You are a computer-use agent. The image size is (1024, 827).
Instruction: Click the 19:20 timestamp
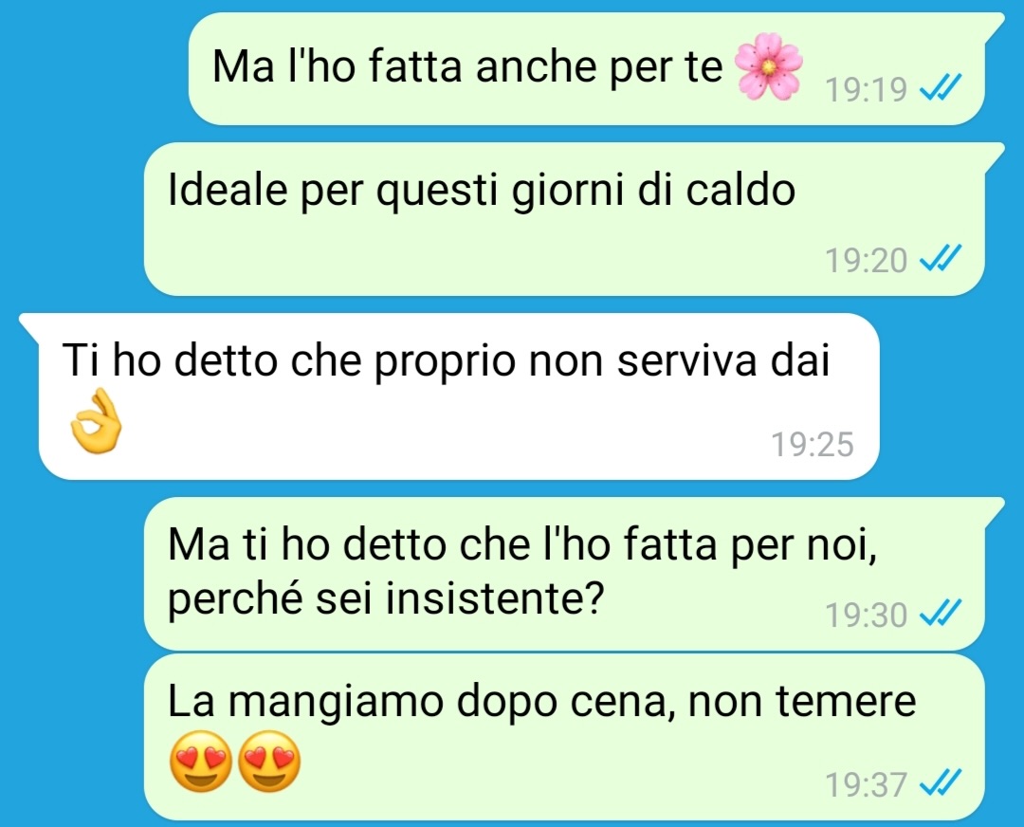click(867, 260)
